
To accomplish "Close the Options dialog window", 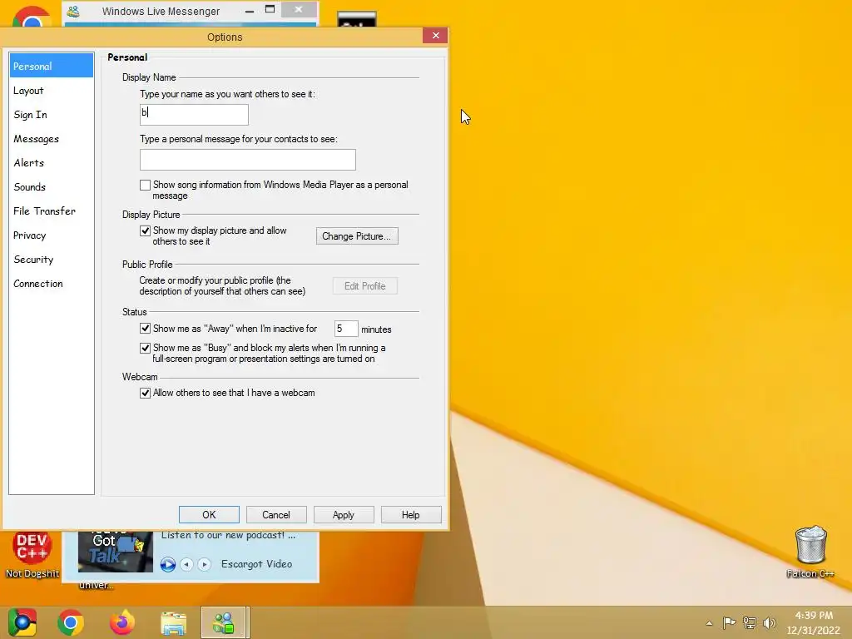I will tap(435, 35).
